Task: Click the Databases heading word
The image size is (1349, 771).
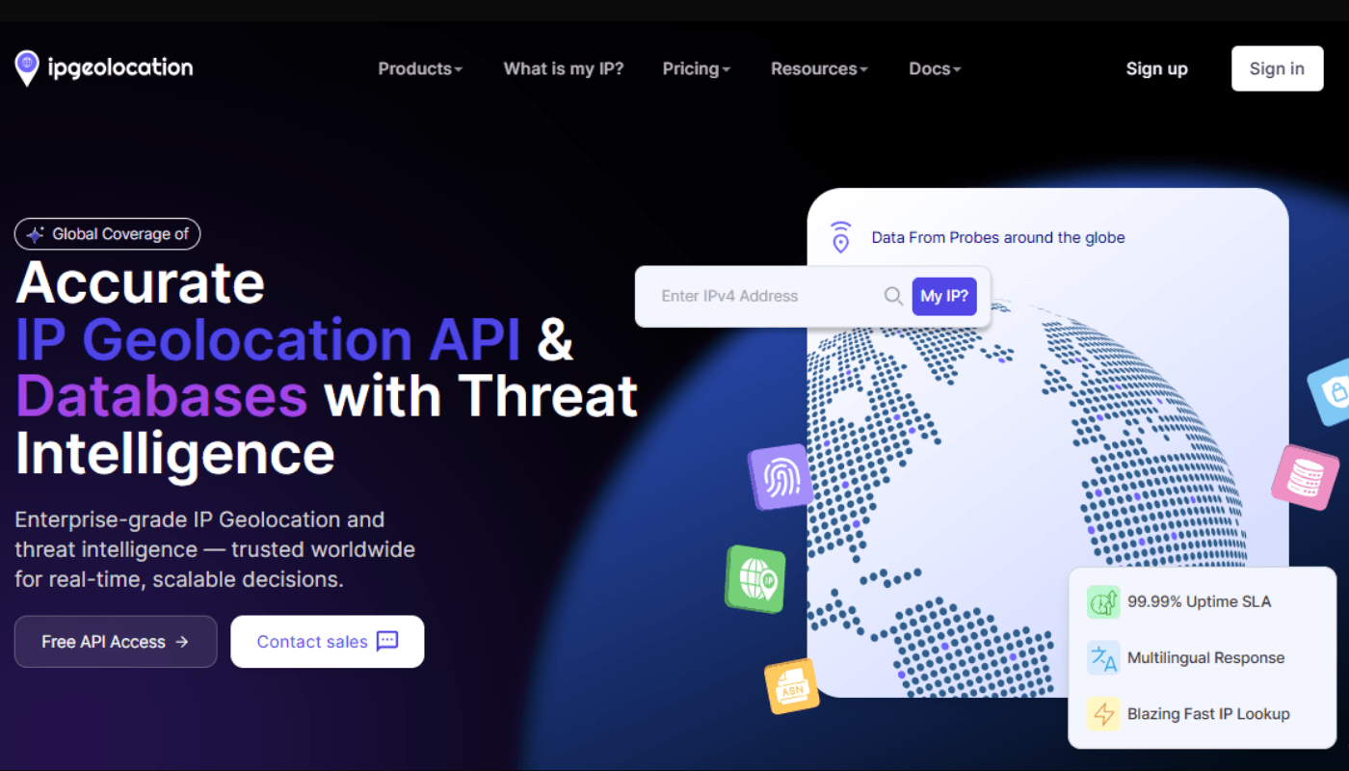Action: coord(161,395)
